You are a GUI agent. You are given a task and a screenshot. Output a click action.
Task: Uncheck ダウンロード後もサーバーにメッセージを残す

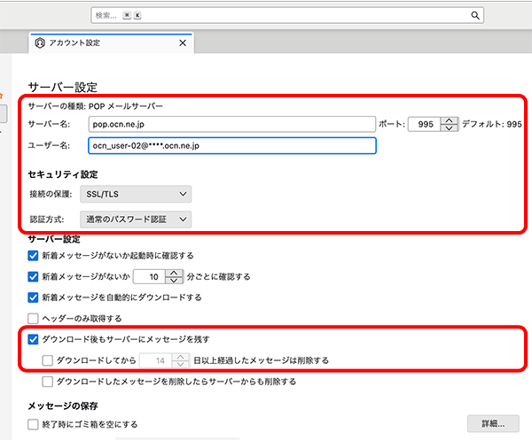tap(34, 339)
